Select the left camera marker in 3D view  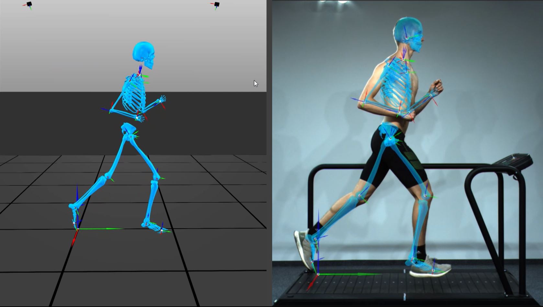point(29,5)
